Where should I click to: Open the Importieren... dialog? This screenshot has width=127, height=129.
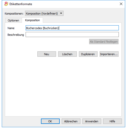pos(109,54)
